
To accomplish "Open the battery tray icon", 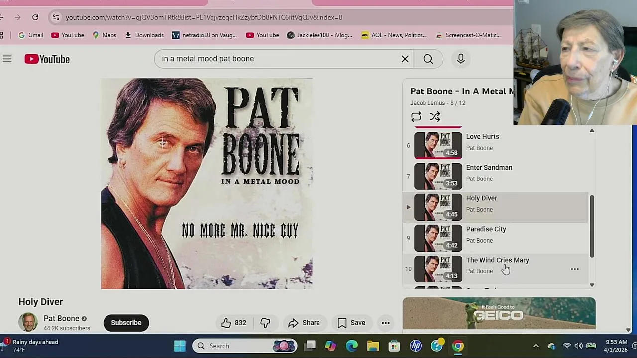I will pos(591,346).
